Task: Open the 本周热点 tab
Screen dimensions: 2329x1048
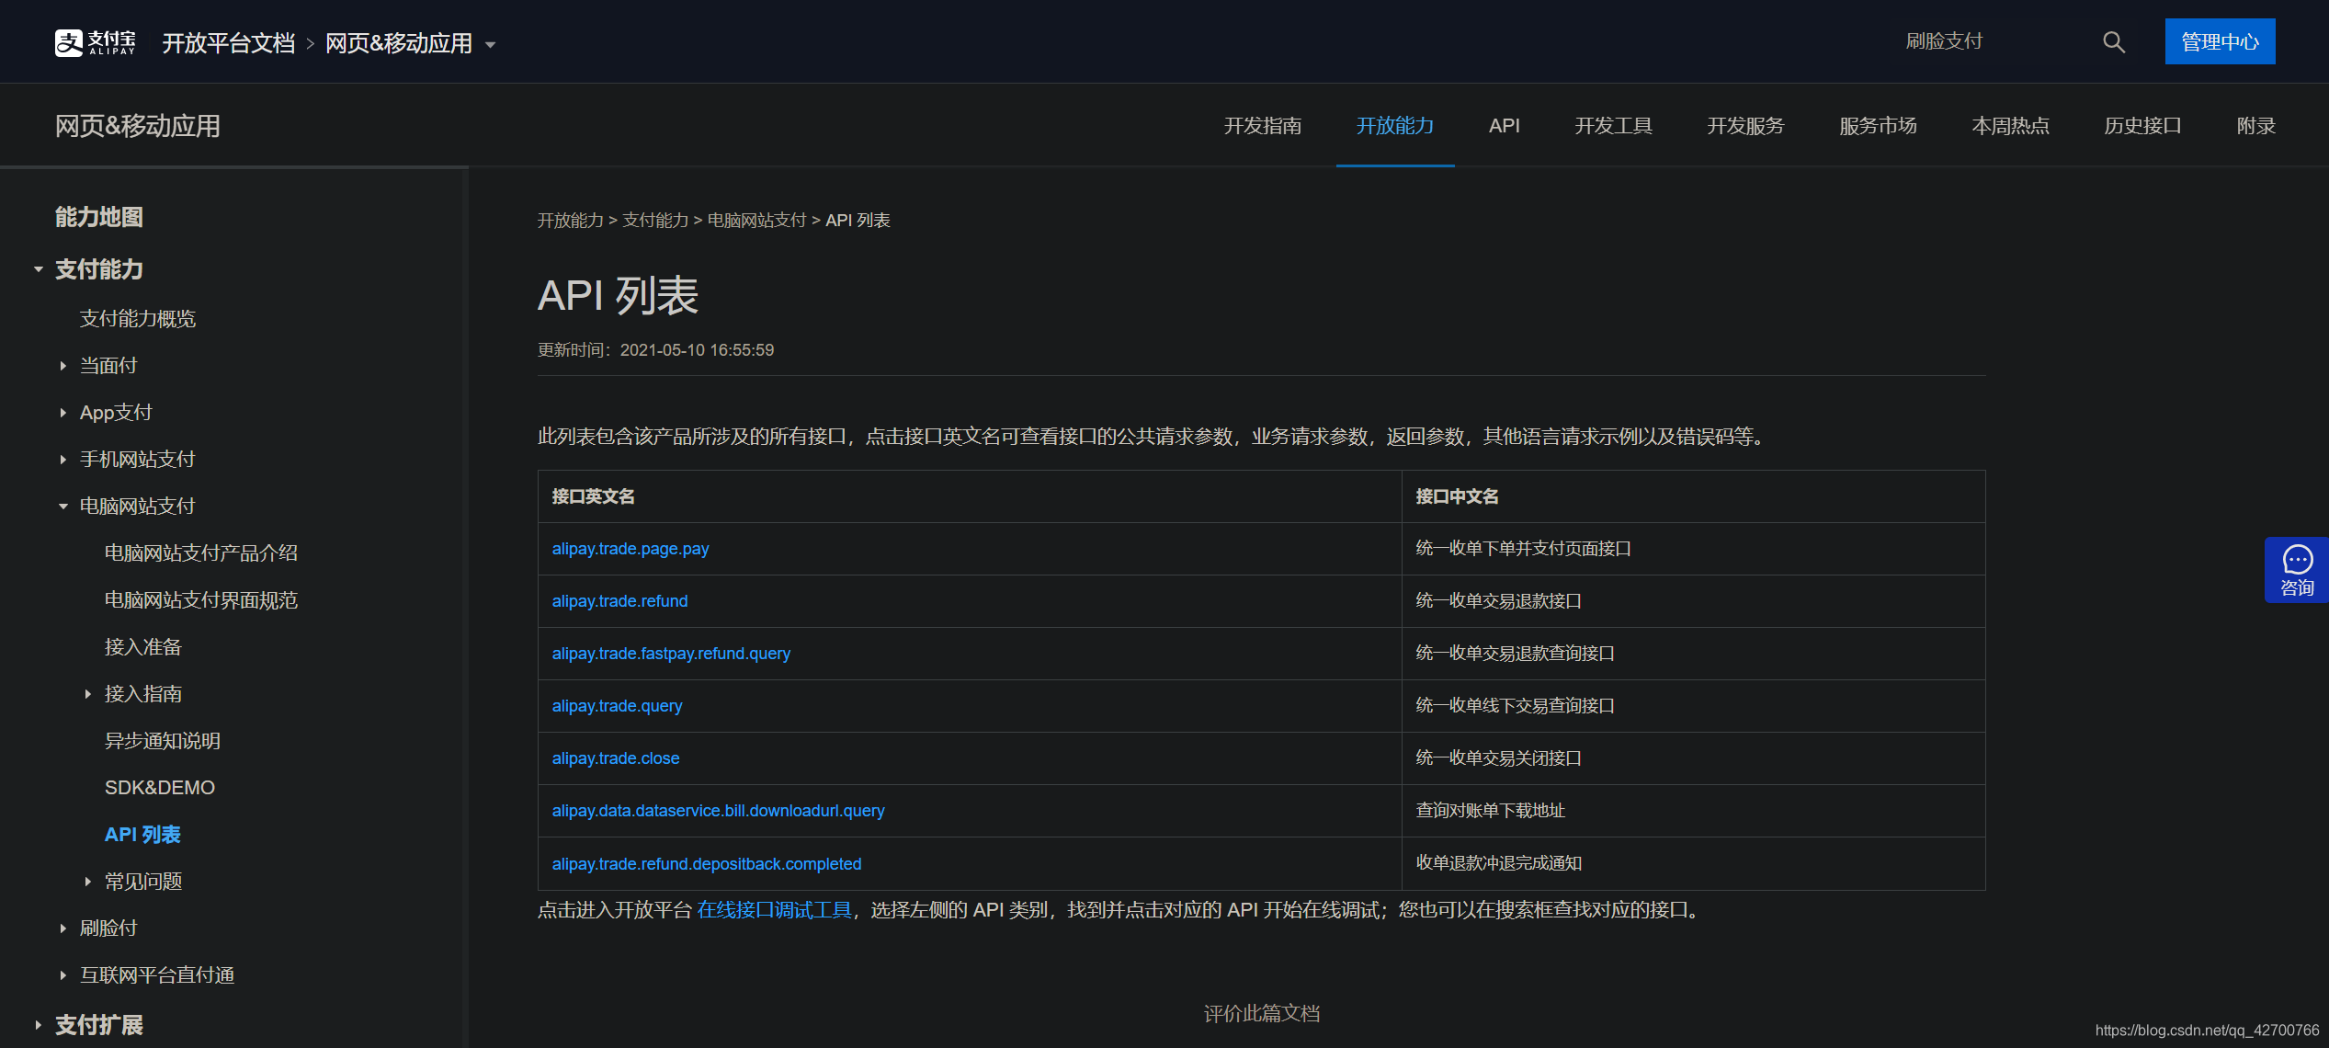Action: coord(2010,126)
